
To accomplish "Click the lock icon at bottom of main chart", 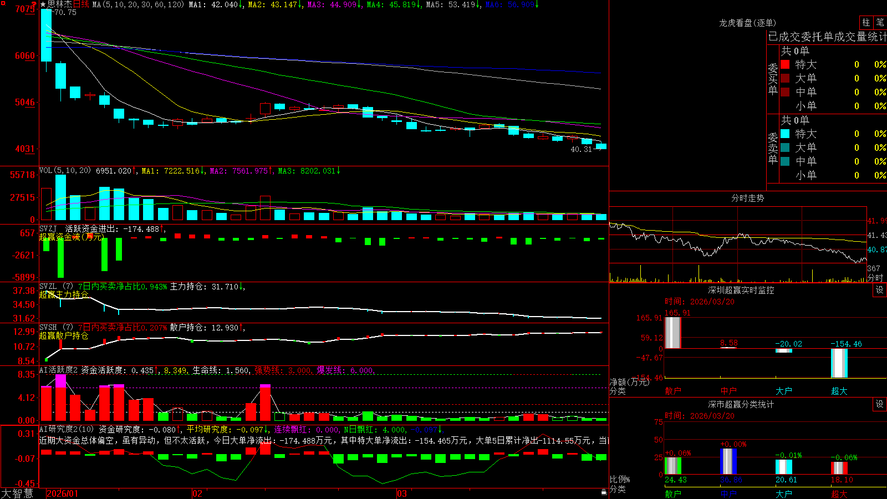I will click(x=604, y=492).
